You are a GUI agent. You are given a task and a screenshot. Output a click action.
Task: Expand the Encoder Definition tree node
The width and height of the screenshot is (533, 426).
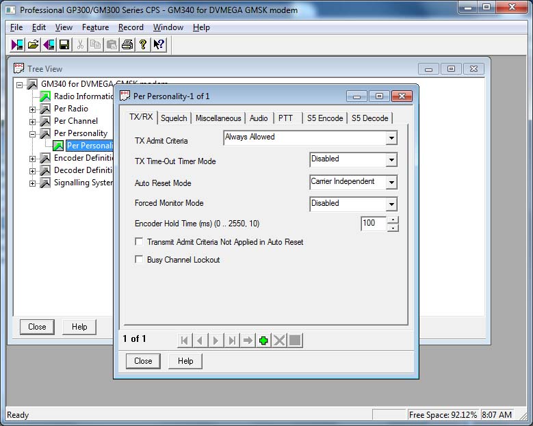32,159
